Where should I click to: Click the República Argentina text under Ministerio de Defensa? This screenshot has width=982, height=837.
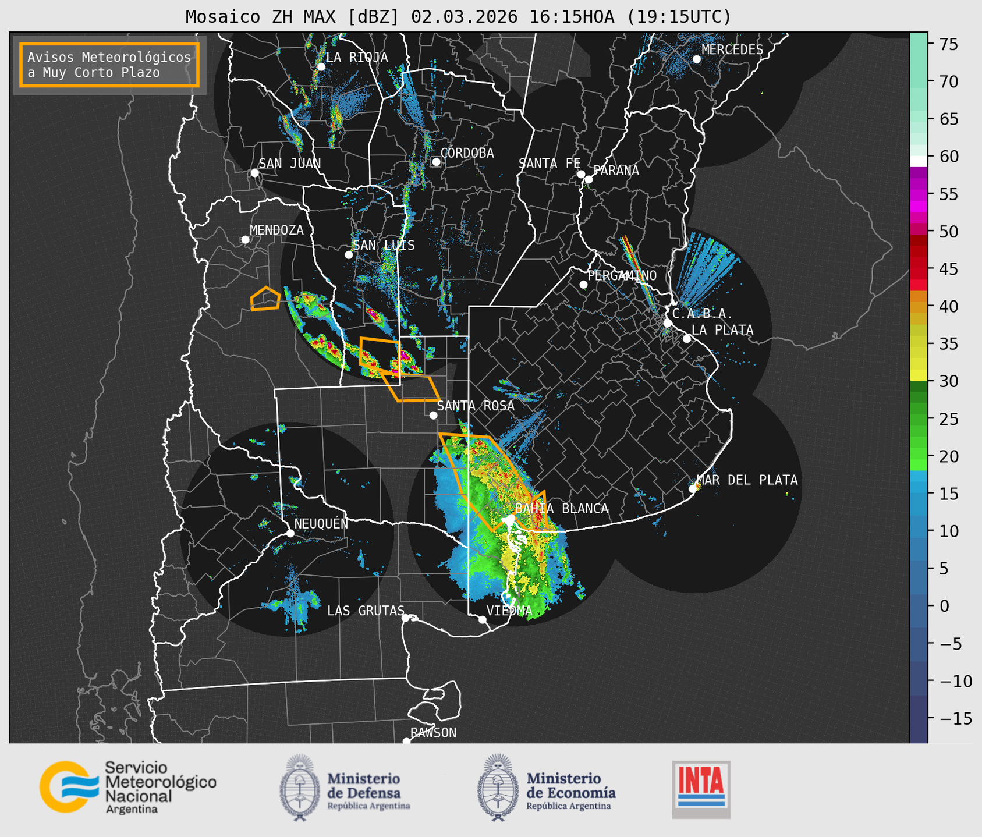click(x=369, y=806)
